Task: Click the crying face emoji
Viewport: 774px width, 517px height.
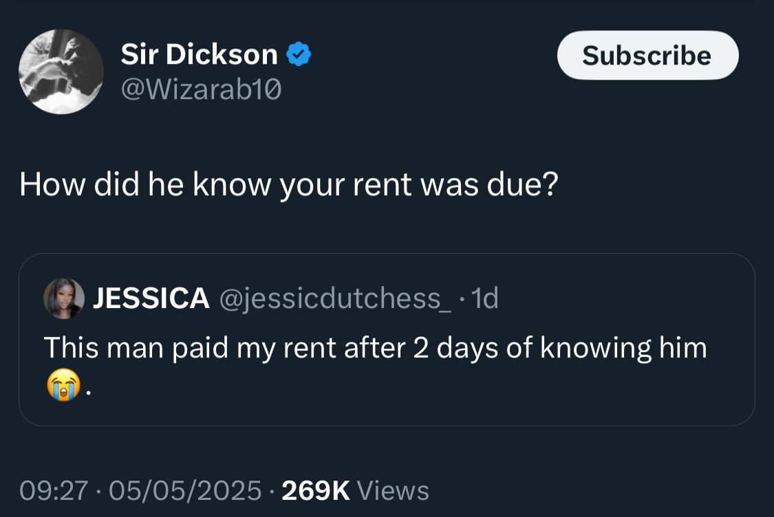Action: click(x=62, y=385)
